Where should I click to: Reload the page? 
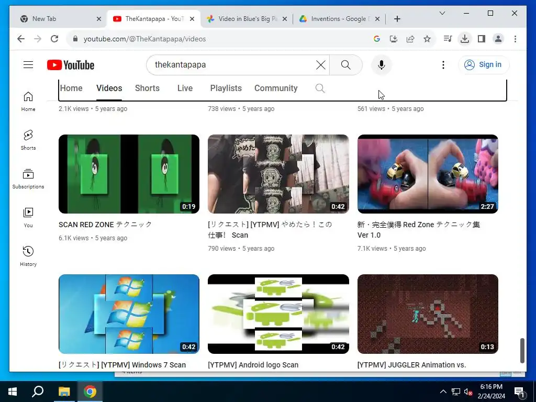pos(54,39)
